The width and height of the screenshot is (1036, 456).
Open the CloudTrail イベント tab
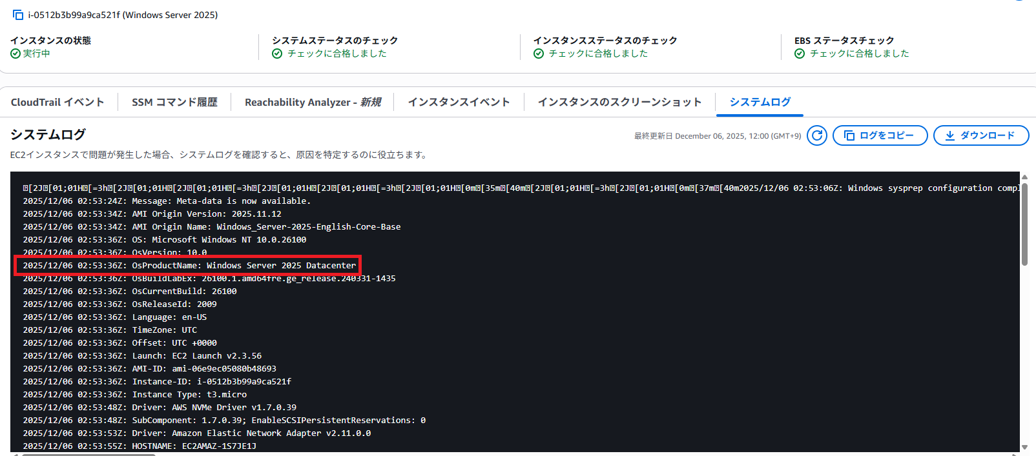click(57, 102)
